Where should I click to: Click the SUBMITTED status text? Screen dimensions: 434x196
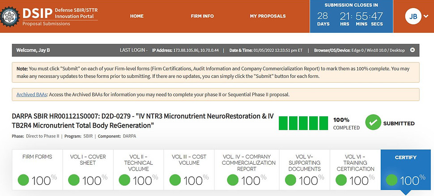(399, 124)
